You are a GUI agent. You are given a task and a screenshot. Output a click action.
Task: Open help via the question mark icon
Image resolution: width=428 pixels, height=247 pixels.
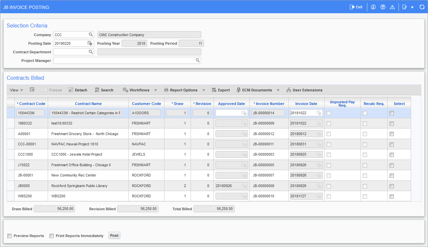383,7
